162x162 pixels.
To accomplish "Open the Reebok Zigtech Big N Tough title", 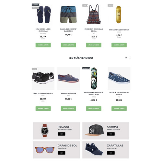I will pyautogui.click(x=119, y=94).
